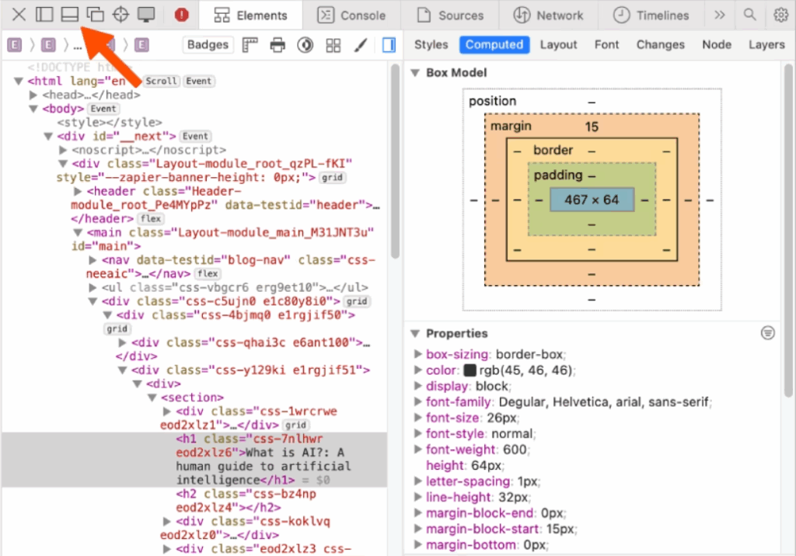Detach Web Inspector into a separate window
Screen dimensions: 796x556
(96, 15)
